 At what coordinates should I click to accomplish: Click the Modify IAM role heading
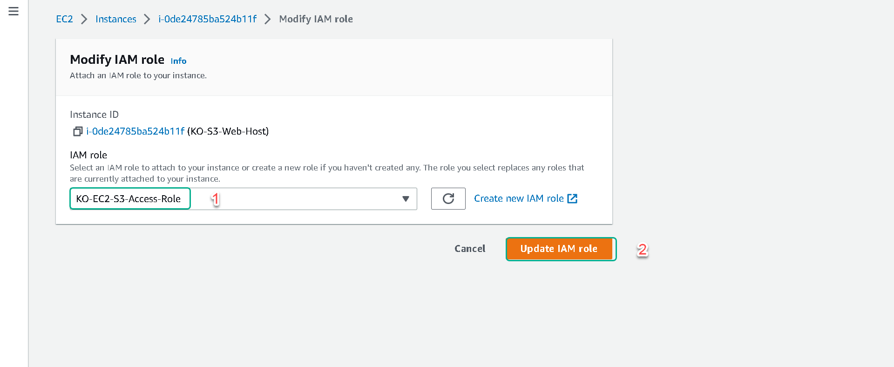pos(117,60)
